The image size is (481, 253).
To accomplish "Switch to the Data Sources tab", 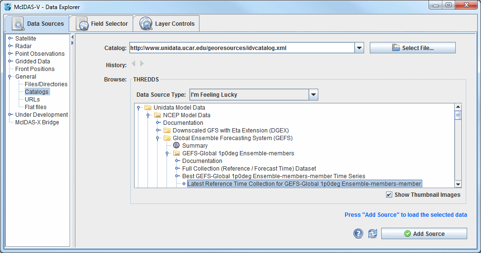I will point(37,24).
